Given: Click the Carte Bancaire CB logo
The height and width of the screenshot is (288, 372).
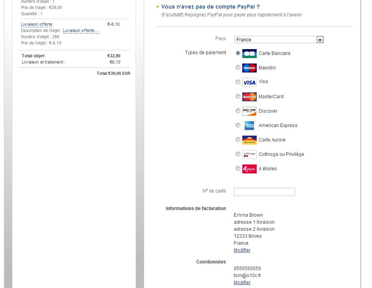Looking at the screenshot, I should (249, 53).
